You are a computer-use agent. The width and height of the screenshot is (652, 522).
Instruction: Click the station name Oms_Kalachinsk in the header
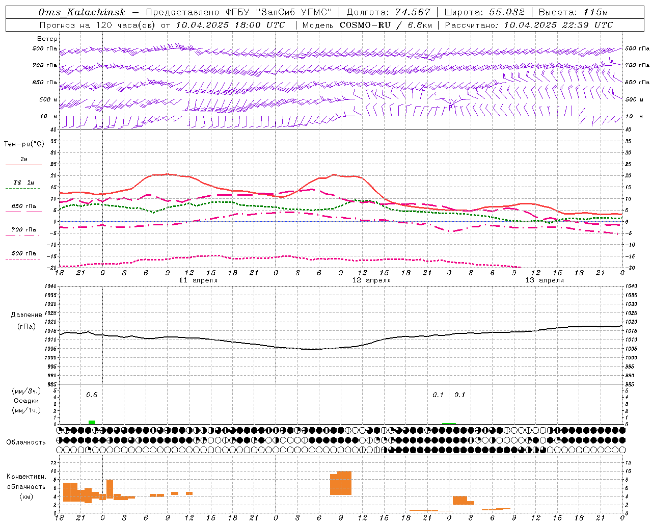point(81,13)
